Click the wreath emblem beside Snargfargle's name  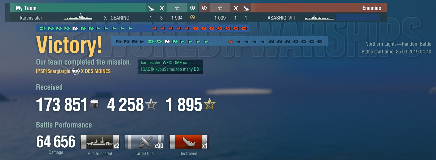(76, 71)
